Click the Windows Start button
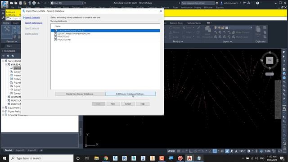This screenshot has height=162, width=288. tap(4, 158)
